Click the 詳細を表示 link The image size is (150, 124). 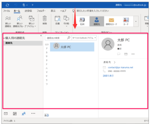pos(108,76)
